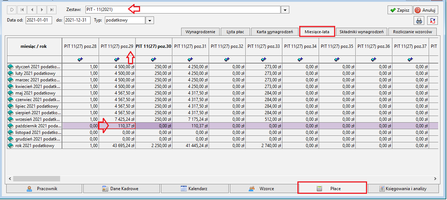The width and height of the screenshot is (447, 200).
Task: Click the Zapisz save button
Action: coord(400,10)
